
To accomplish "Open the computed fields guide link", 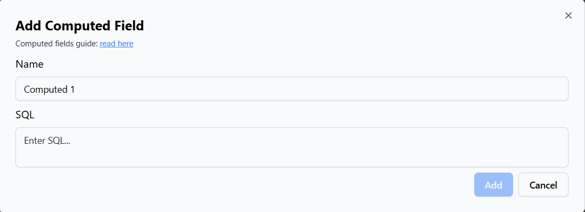I will pos(116,44).
